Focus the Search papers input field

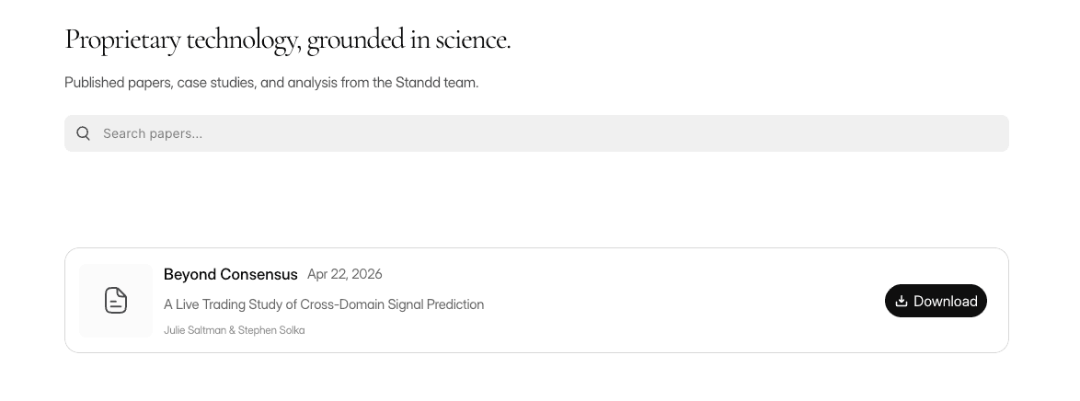click(536, 133)
